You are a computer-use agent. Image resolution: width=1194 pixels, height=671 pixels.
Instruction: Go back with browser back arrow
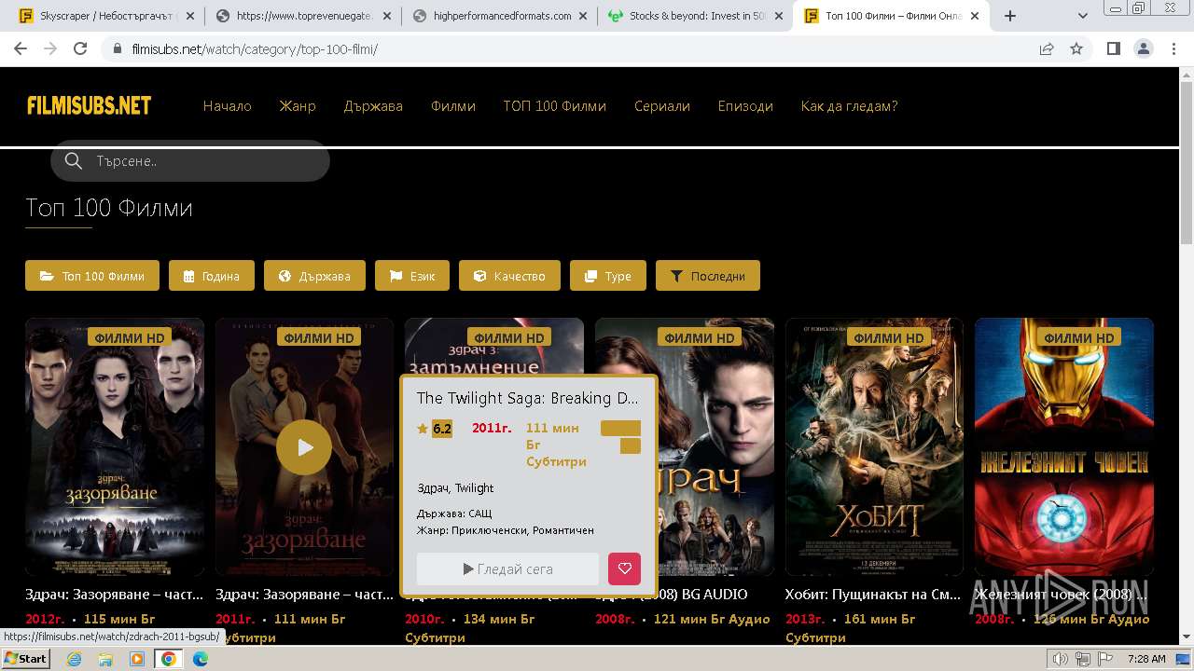(21, 49)
